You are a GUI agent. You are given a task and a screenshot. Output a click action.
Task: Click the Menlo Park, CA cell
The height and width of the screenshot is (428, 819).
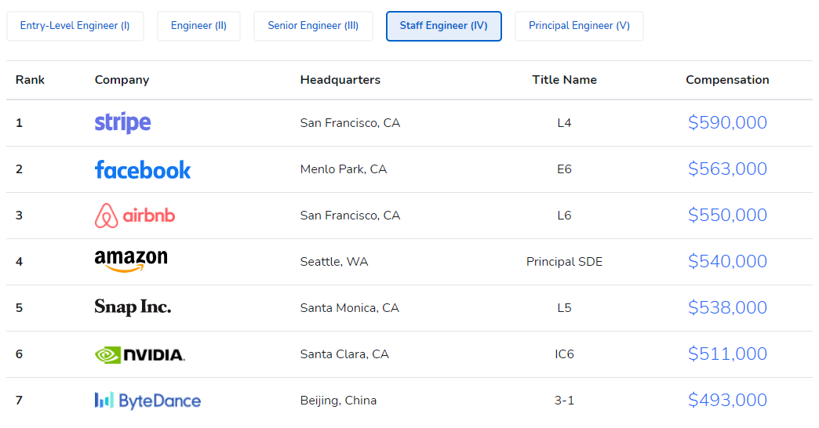343,169
